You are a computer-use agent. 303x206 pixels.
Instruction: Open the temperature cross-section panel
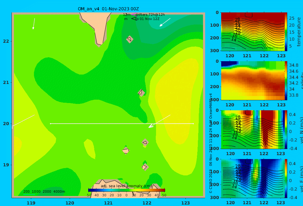click(253, 32)
